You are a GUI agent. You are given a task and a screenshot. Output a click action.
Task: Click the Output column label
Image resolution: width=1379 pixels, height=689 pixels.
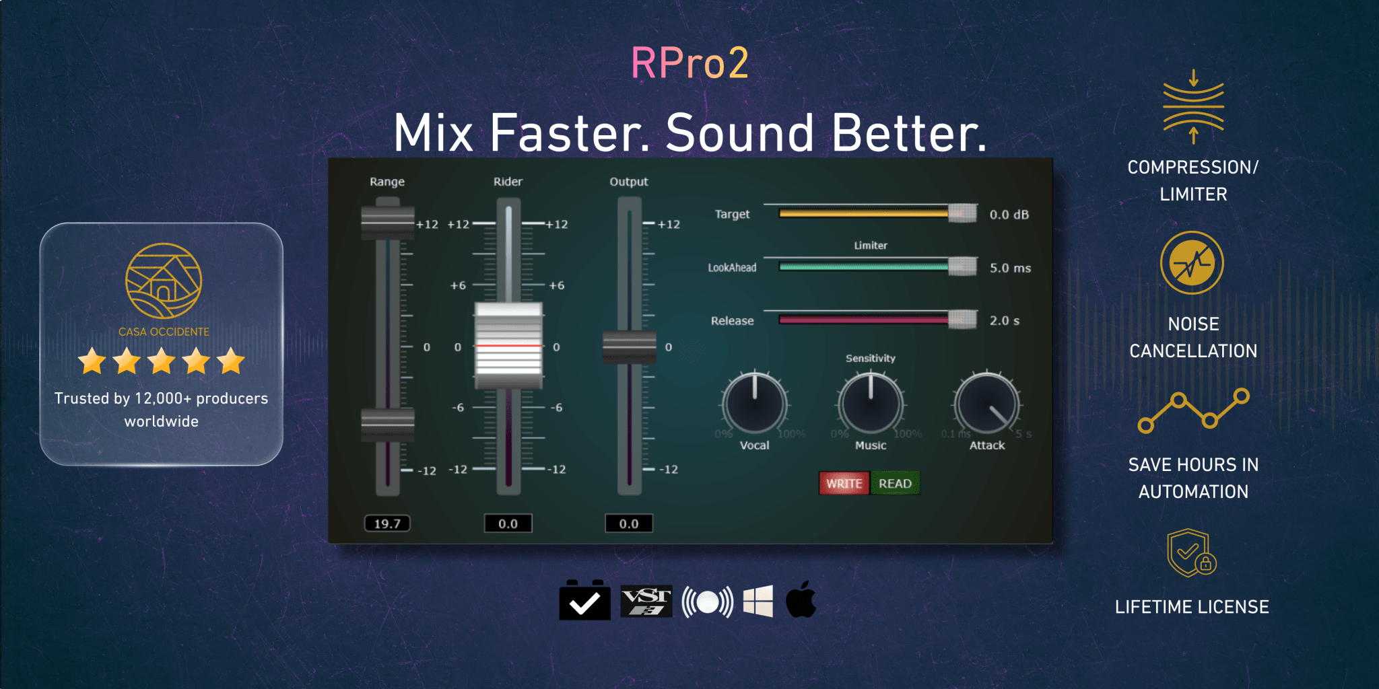(x=629, y=182)
